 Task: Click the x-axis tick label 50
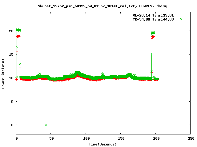pyautogui.click(x=51, y=138)
